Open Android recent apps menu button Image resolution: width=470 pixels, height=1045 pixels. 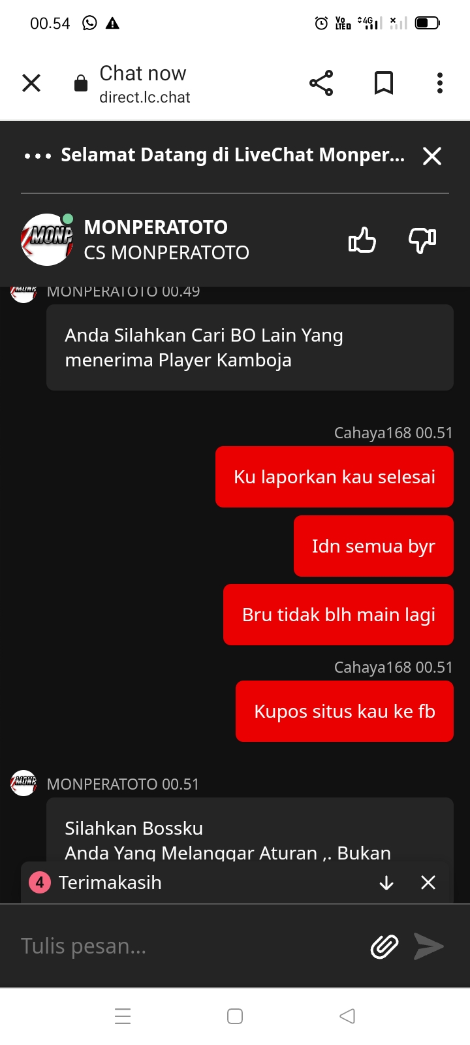pos(123,1016)
